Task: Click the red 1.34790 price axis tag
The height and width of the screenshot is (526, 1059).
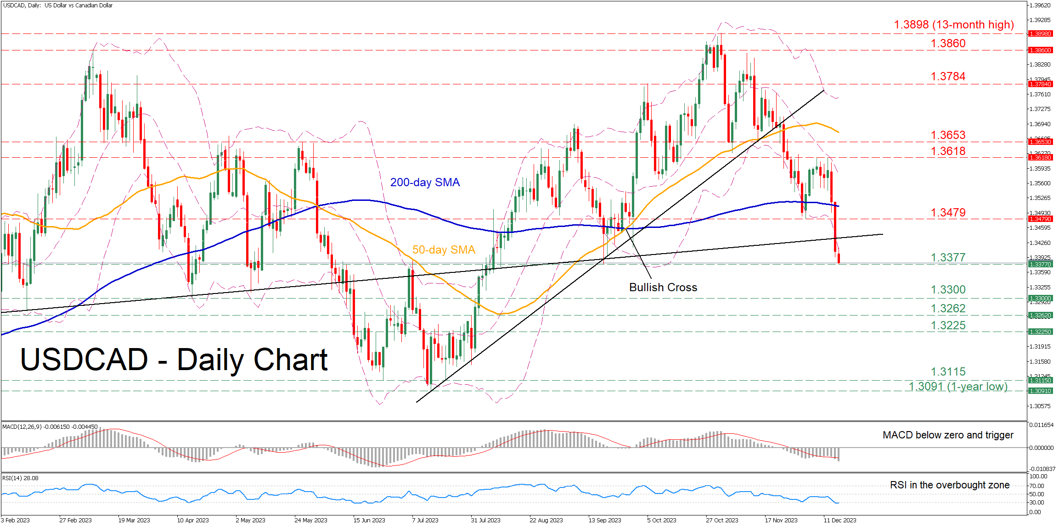Action: click(x=1040, y=219)
